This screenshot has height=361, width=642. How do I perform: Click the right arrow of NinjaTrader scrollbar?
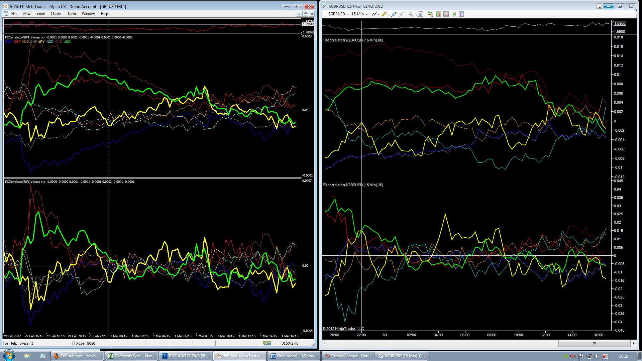pos(633,343)
